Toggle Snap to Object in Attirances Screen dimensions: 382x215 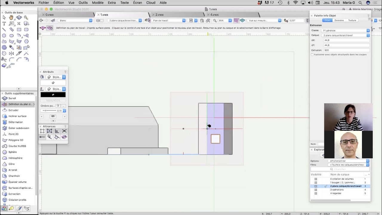50,131
